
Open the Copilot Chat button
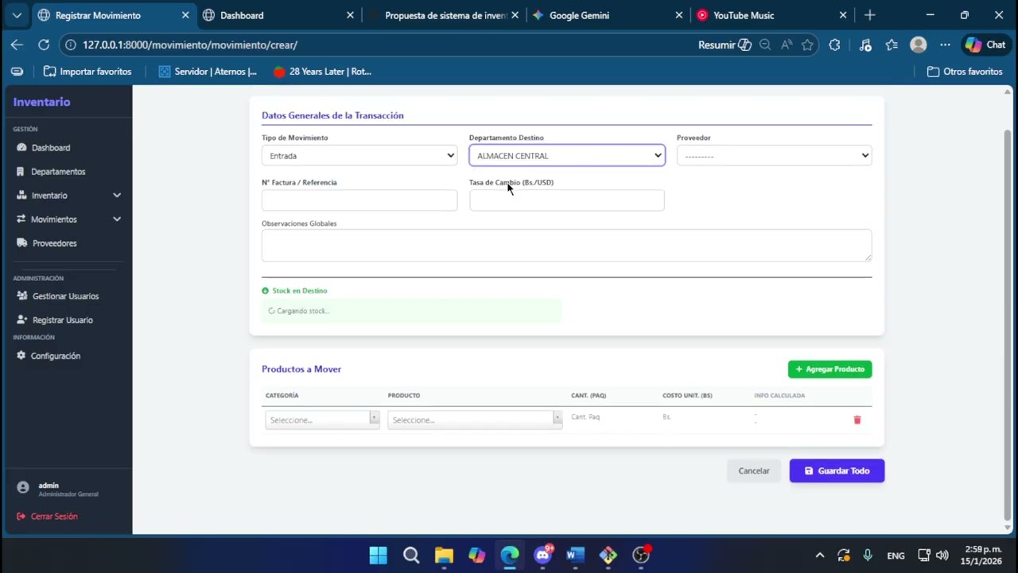(x=985, y=45)
